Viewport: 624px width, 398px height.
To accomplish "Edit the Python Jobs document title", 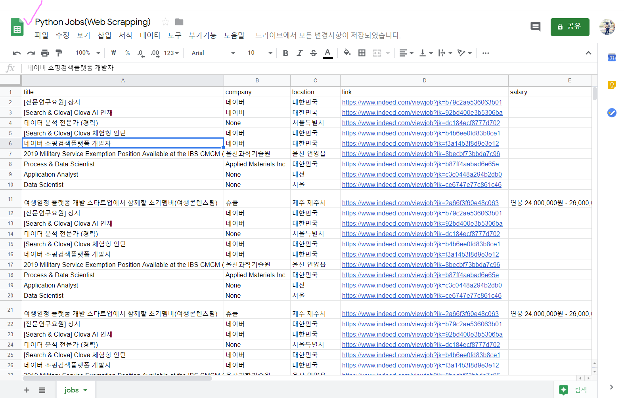I will pyautogui.click(x=93, y=22).
